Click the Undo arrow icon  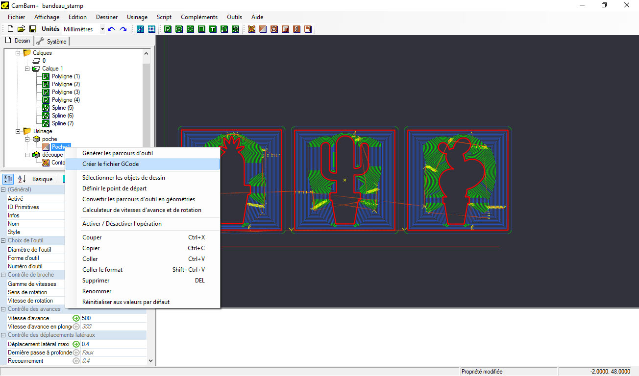112,29
